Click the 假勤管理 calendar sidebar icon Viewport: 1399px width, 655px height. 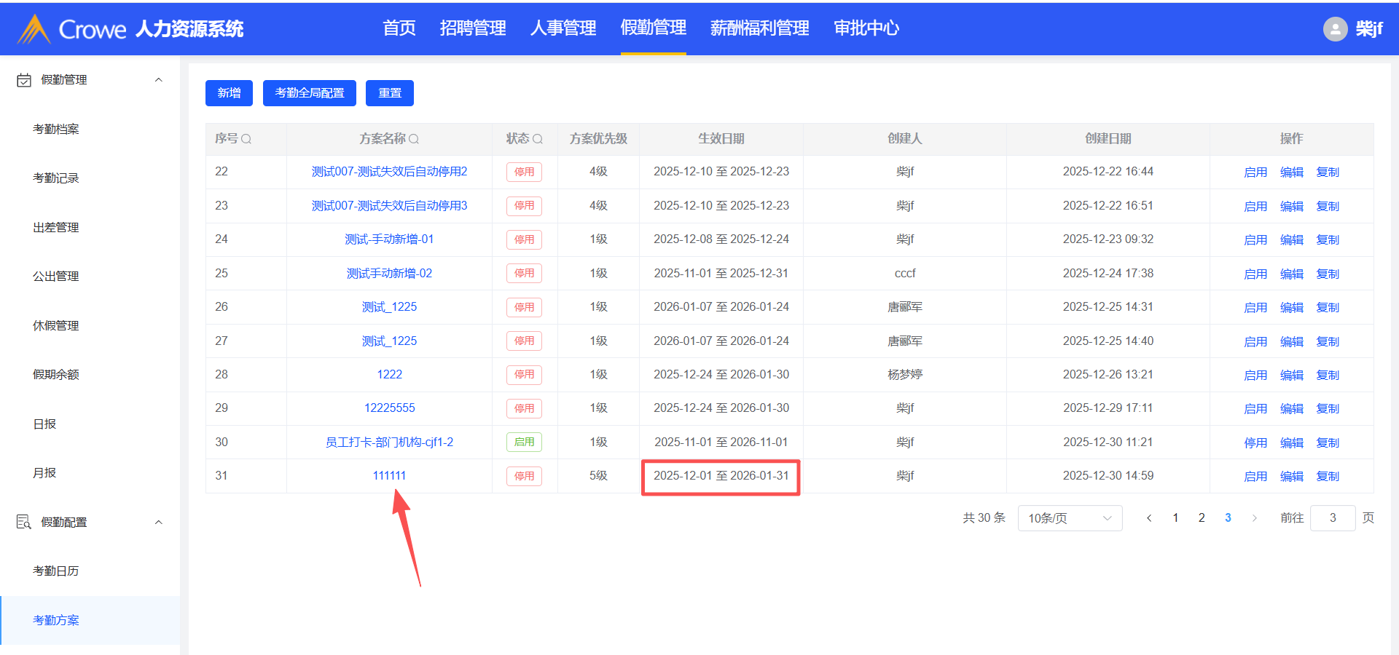24,80
